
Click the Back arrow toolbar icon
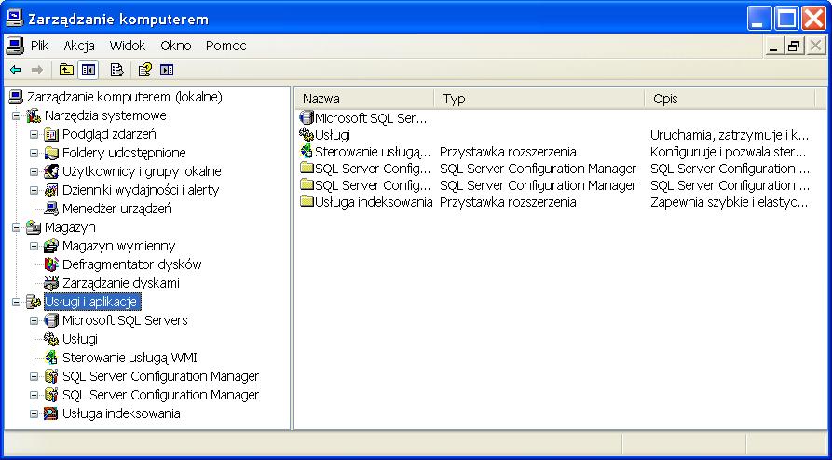[x=16, y=70]
